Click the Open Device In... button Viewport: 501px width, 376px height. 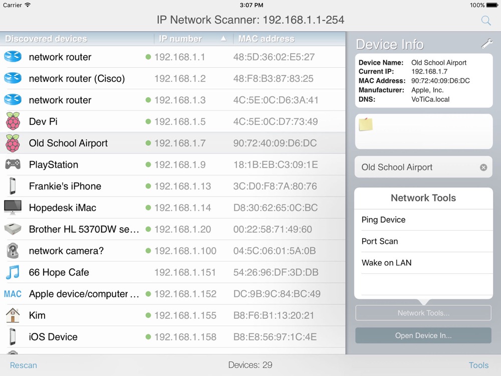[423, 335]
